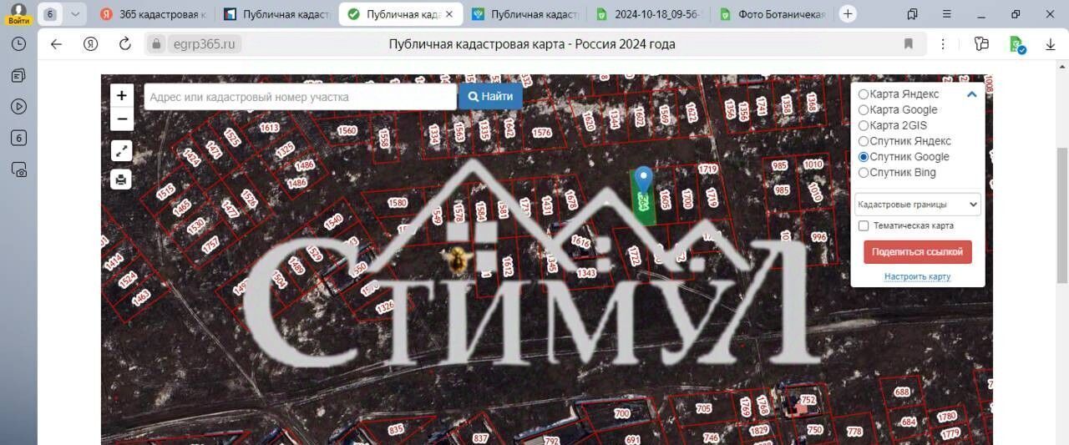Open Настроить карту link

[917, 276]
